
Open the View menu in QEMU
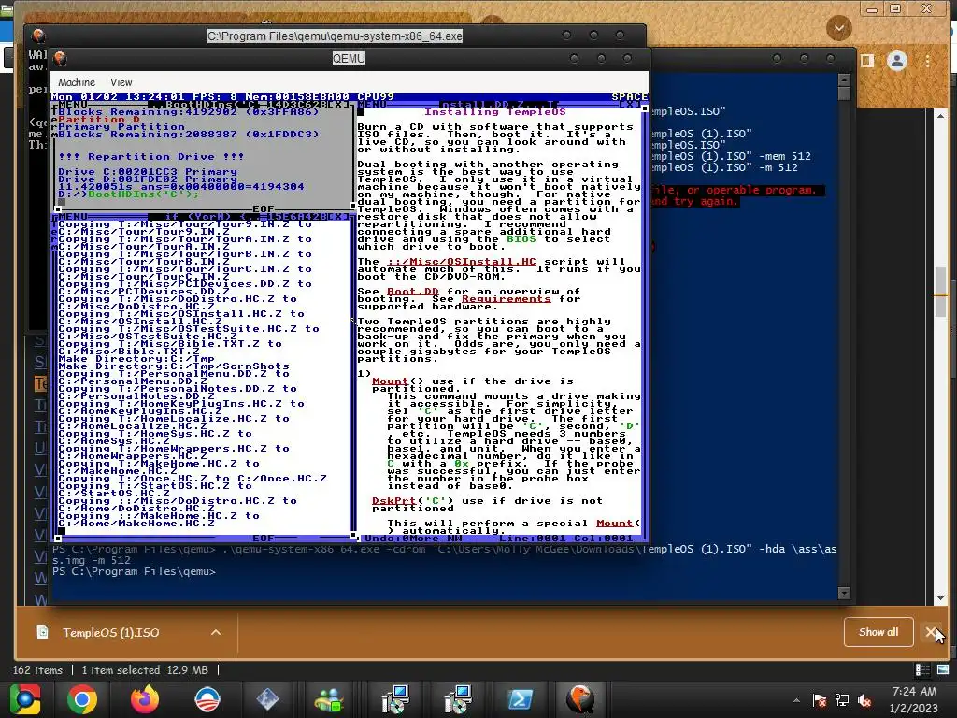(x=121, y=82)
